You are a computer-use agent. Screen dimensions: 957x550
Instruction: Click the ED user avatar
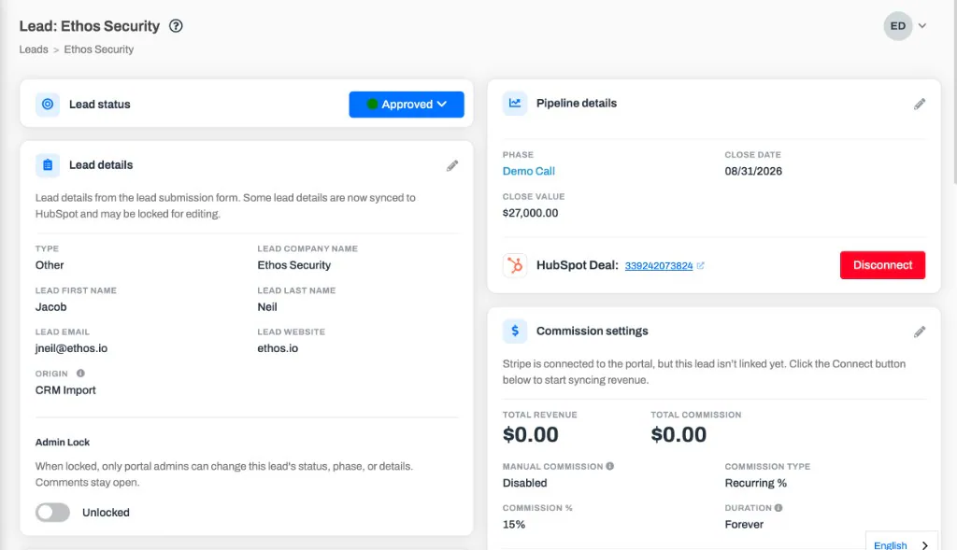[898, 26]
